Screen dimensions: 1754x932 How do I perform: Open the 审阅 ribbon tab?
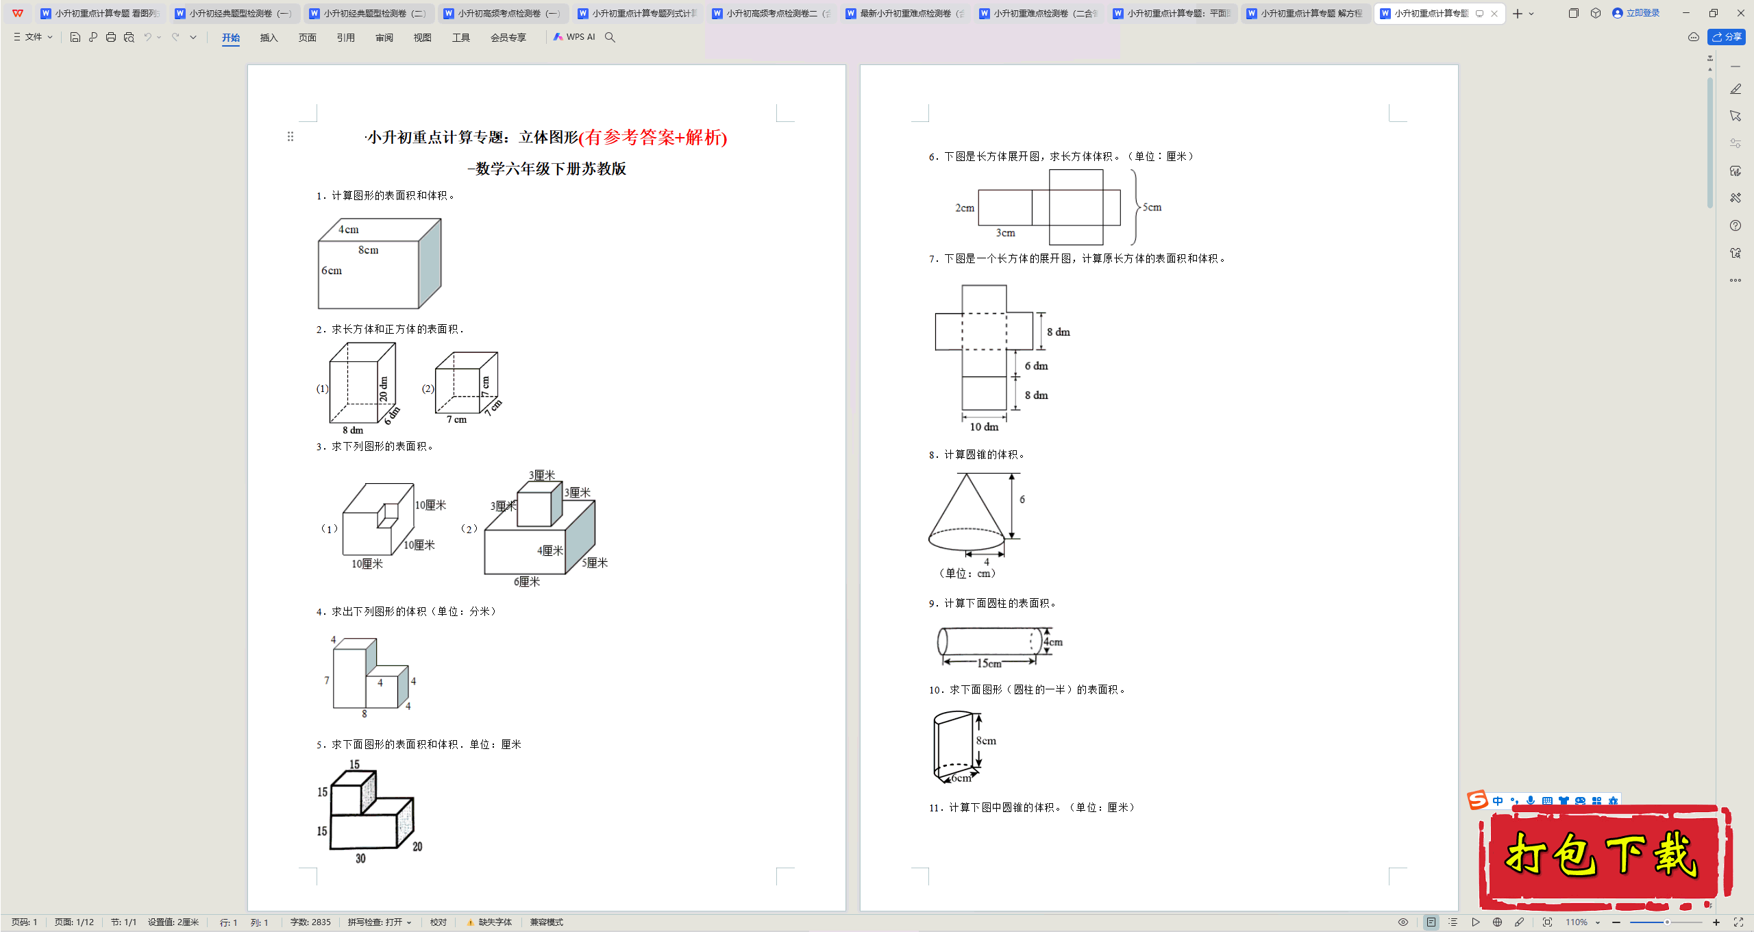pyautogui.click(x=384, y=38)
